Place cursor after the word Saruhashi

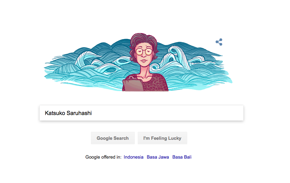pos(92,113)
